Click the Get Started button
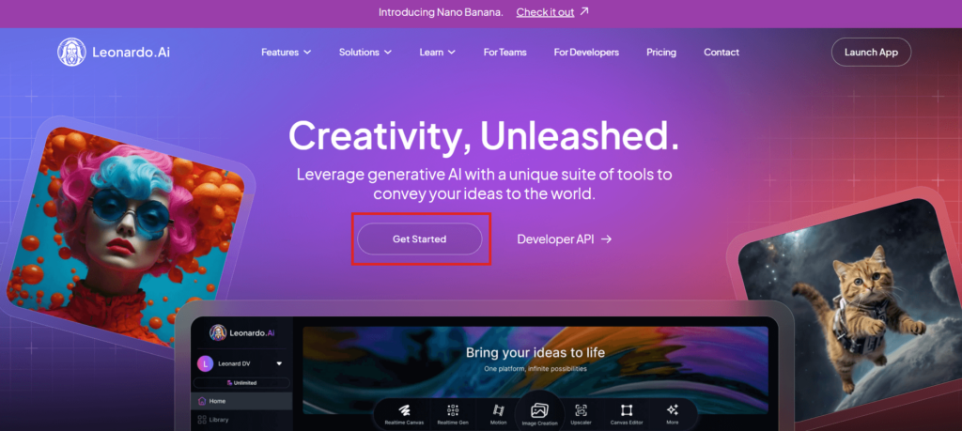The width and height of the screenshot is (962, 431). (x=420, y=239)
